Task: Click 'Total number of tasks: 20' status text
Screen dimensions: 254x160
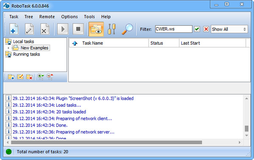Action: tap(42, 152)
